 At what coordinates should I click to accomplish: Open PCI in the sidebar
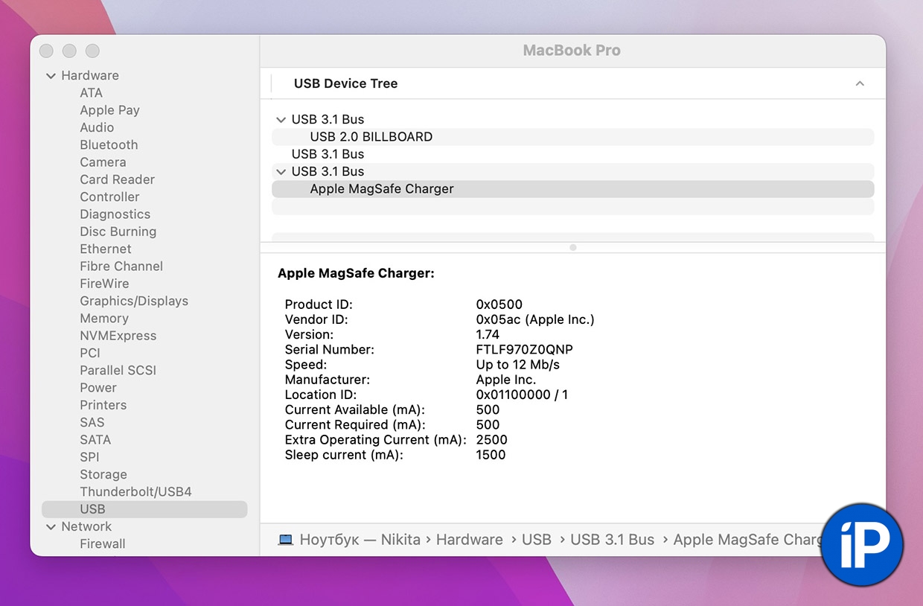(90, 353)
